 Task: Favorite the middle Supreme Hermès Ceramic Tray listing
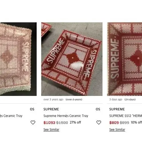point(99,123)
